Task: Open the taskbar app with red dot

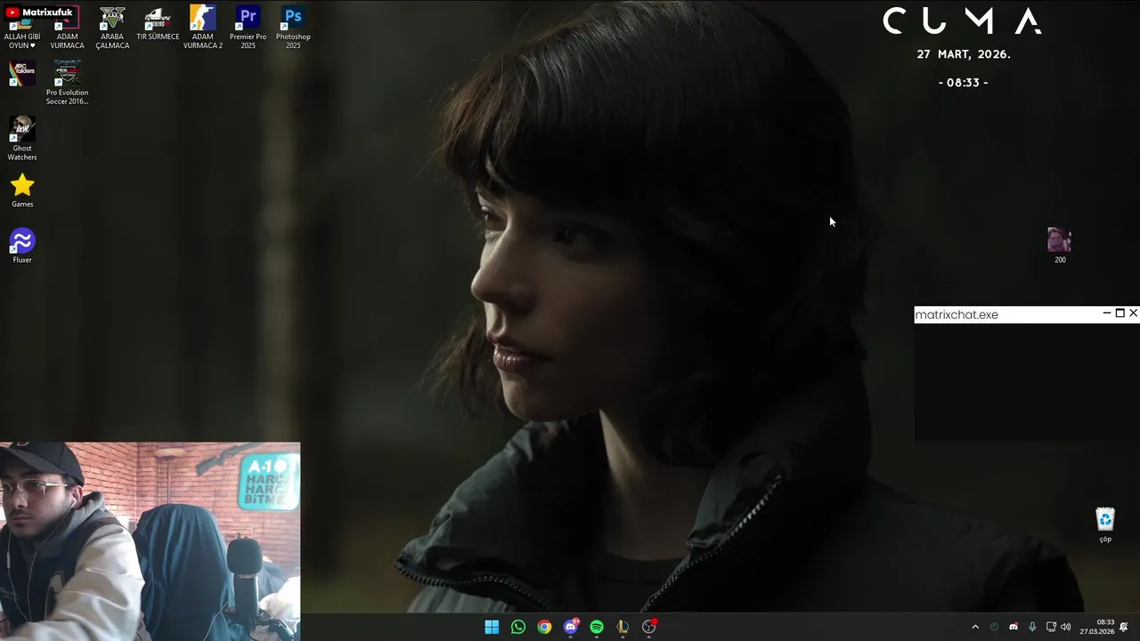Action: pos(649,627)
